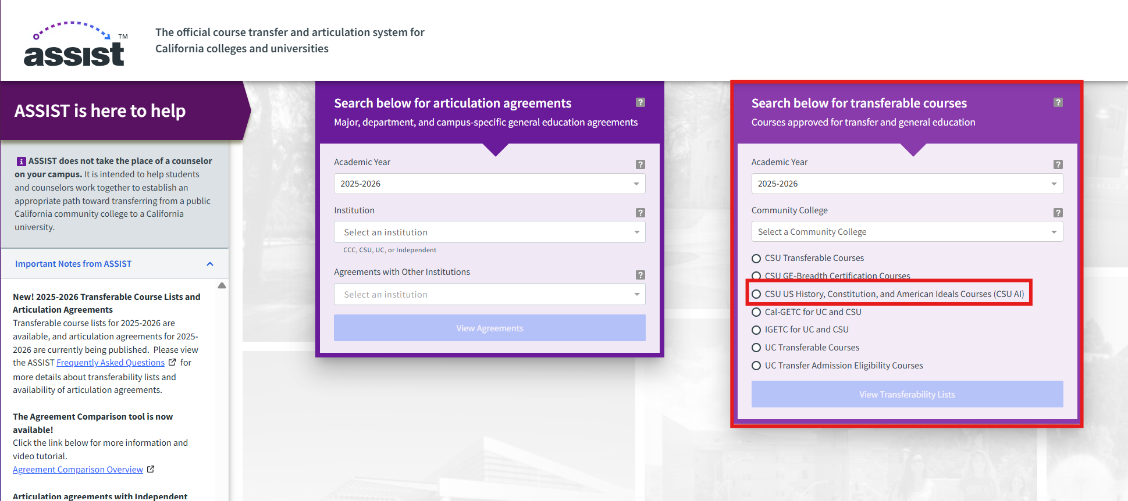Select CSU US History, Constitution, American Ideals option
This screenshot has height=501, width=1128.
pos(756,294)
